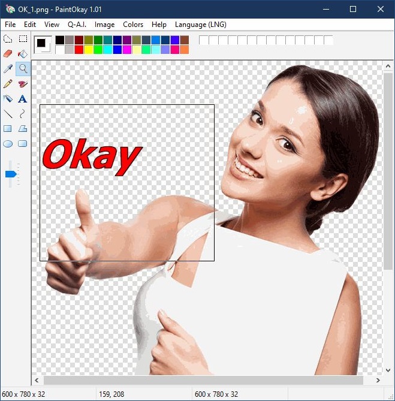Pick the Eraser tool
This screenshot has height=401, width=395.
click(x=8, y=54)
